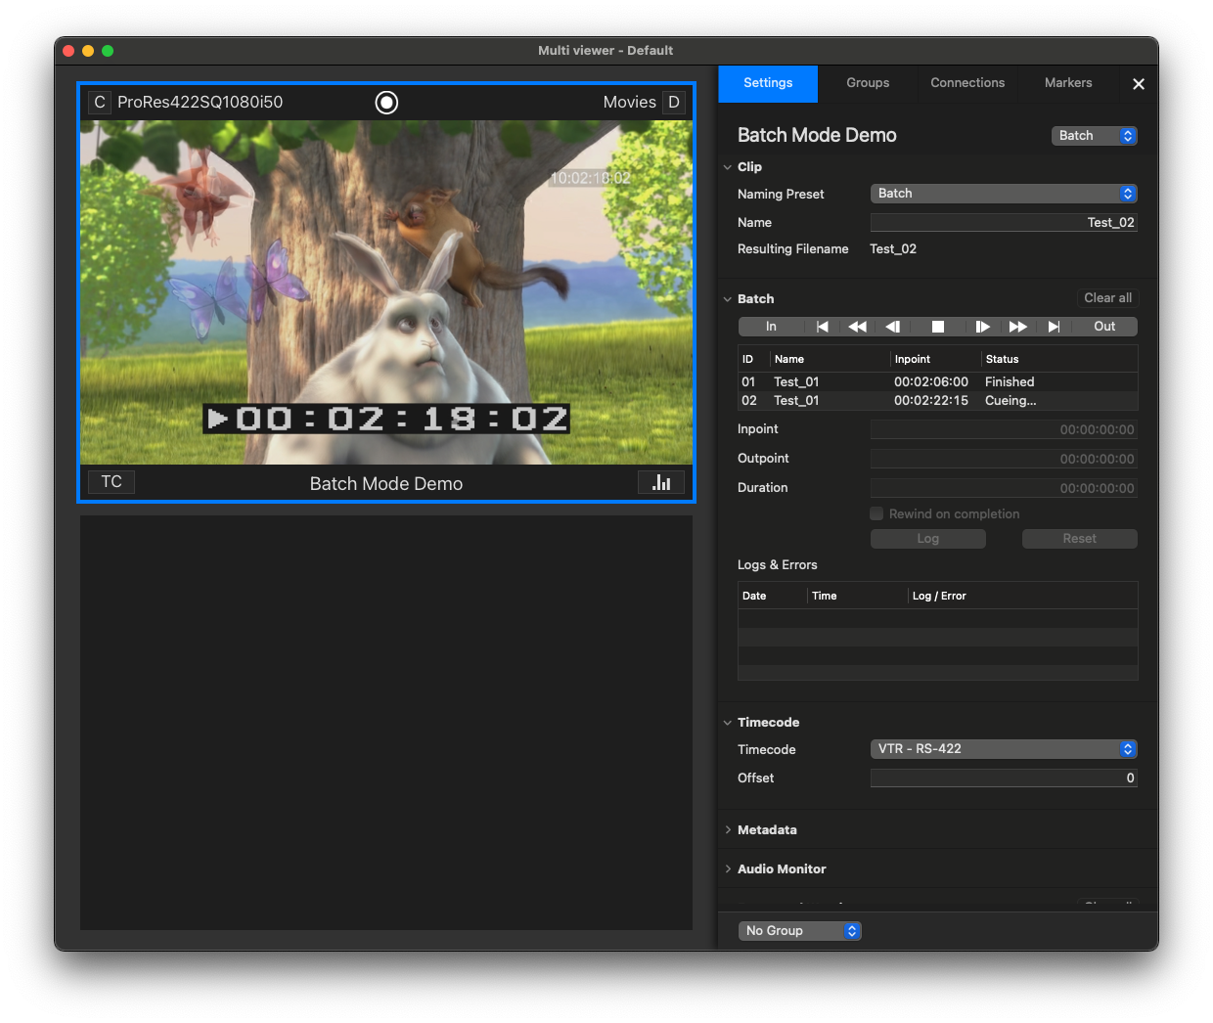
Task: Switch to the Groups tab
Action: point(868,83)
